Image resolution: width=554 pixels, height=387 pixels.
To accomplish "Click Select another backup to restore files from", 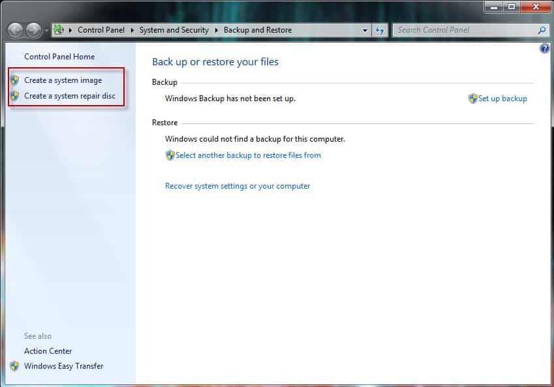I will pos(248,155).
